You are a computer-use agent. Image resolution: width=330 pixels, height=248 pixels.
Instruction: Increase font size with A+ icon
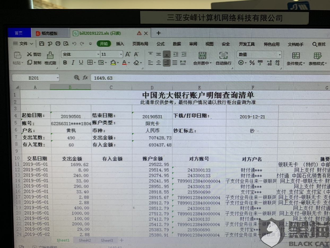point(128,54)
